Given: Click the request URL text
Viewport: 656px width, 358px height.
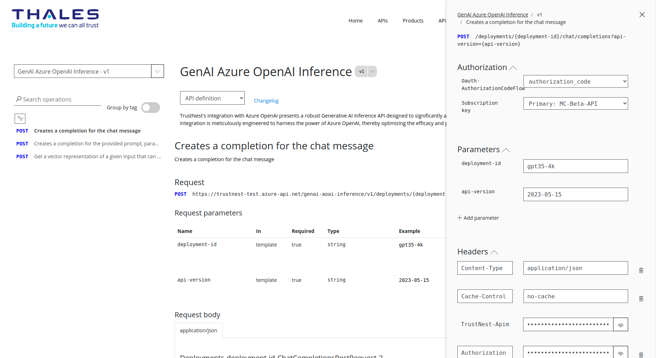Looking at the screenshot, I should click(319, 194).
